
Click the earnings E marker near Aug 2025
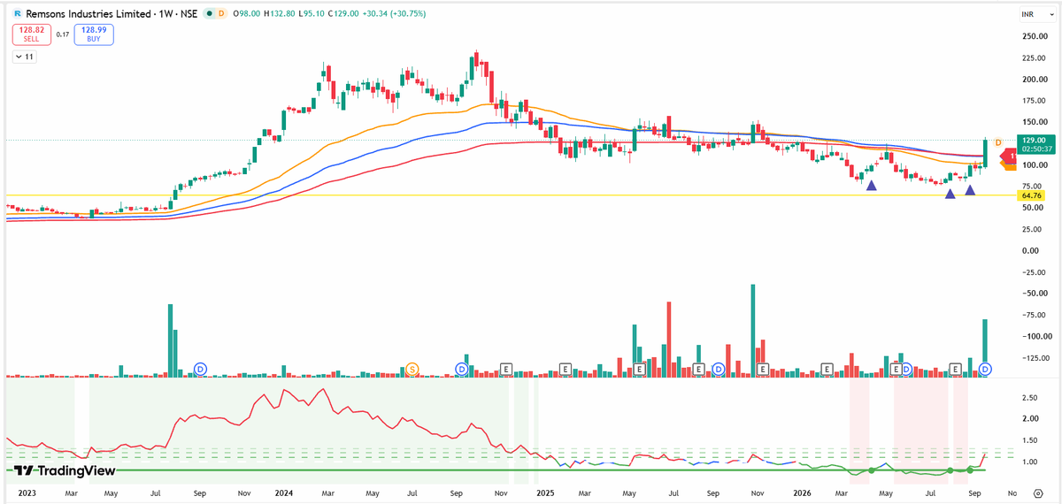(x=698, y=368)
